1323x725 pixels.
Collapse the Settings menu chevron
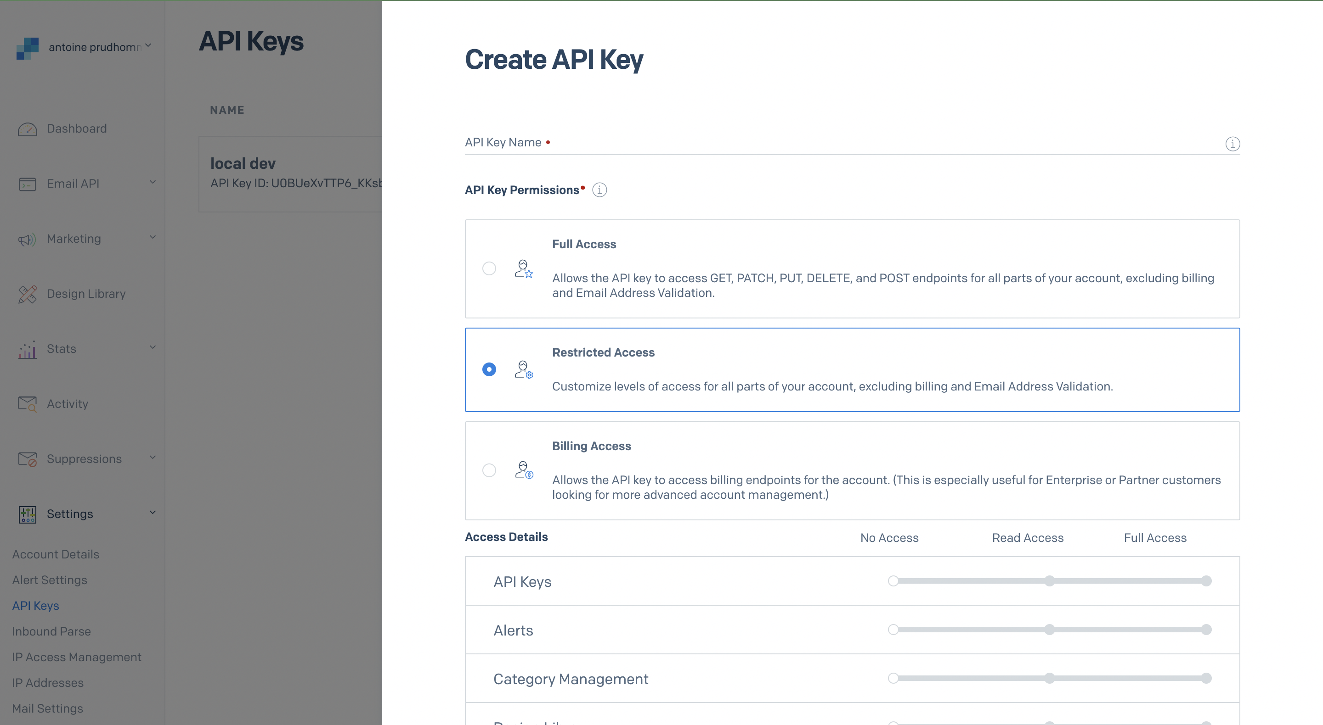click(153, 513)
